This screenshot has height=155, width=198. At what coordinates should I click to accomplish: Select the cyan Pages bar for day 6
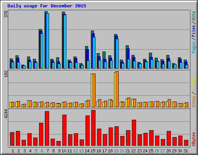tap(42, 51)
